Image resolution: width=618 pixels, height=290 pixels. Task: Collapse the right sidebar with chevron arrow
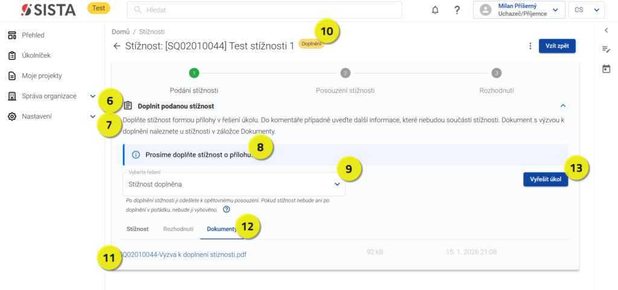pyautogui.click(x=607, y=30)
